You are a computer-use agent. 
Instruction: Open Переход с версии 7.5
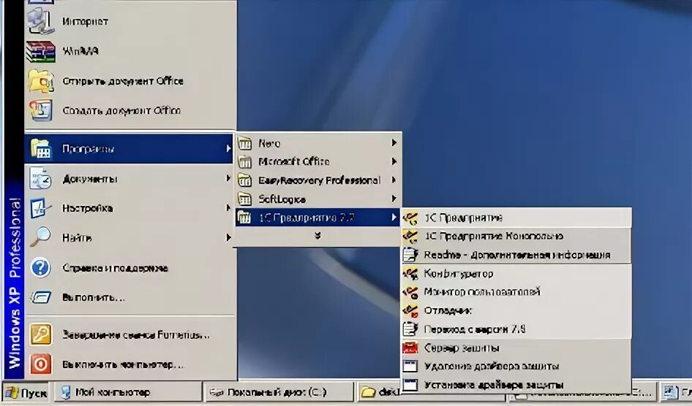[x=516, y=329]
